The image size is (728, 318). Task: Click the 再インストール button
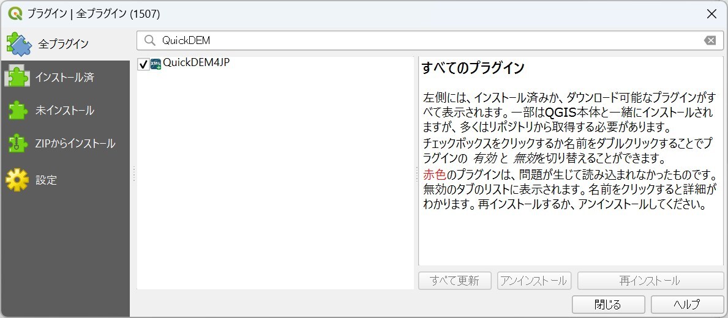point(650,281)
